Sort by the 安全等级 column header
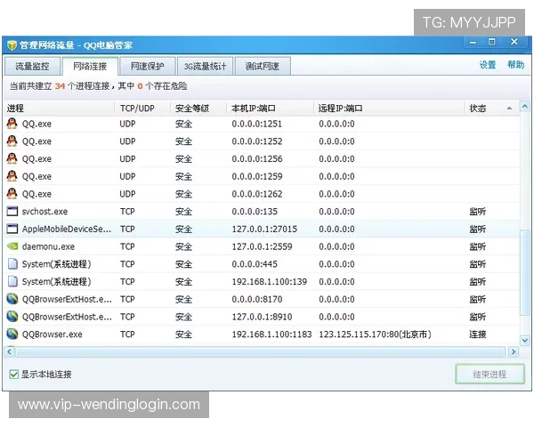This screenshot has width=534, height=427. click(x=198, y=109)
